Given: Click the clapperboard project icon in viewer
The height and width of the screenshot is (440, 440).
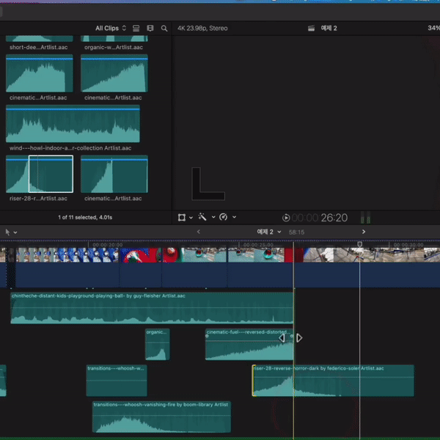Looking at the screenshot, I should pyautogui.click(x=311, y=28).
